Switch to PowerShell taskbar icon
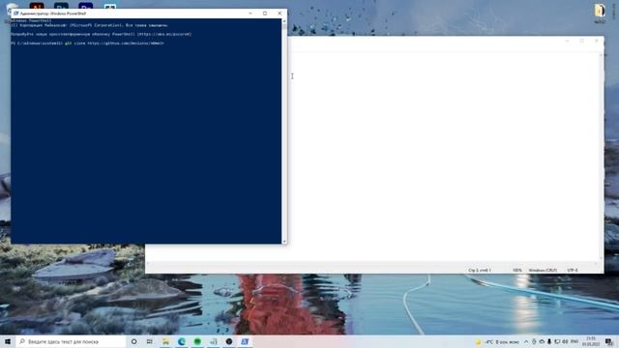619x348 pixels. [x=245, y=341]
